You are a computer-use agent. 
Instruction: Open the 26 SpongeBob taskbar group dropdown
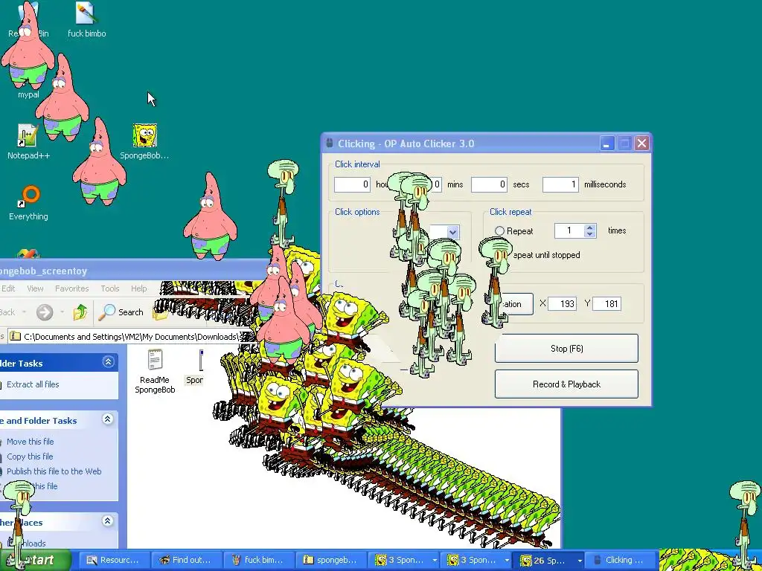579,561
